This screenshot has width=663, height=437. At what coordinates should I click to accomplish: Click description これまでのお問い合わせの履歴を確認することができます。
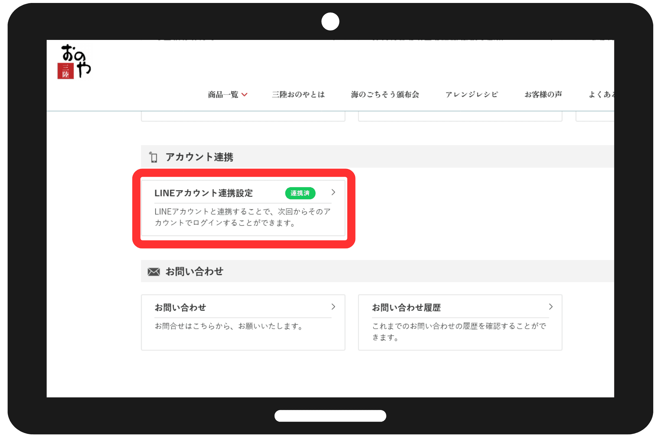459,332
